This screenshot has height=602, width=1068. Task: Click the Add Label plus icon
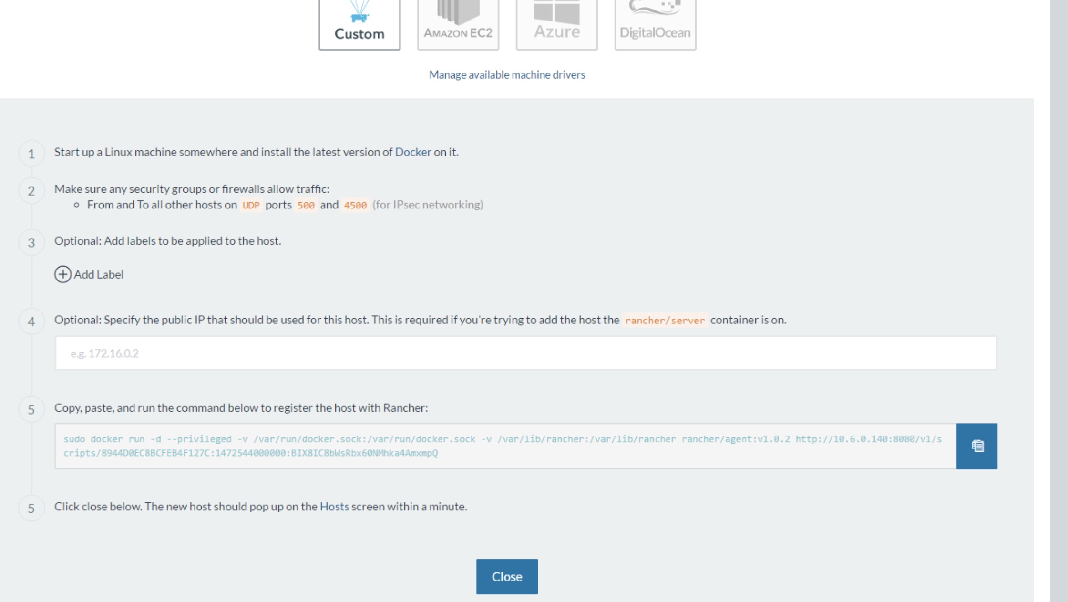(x=62, y=273)
